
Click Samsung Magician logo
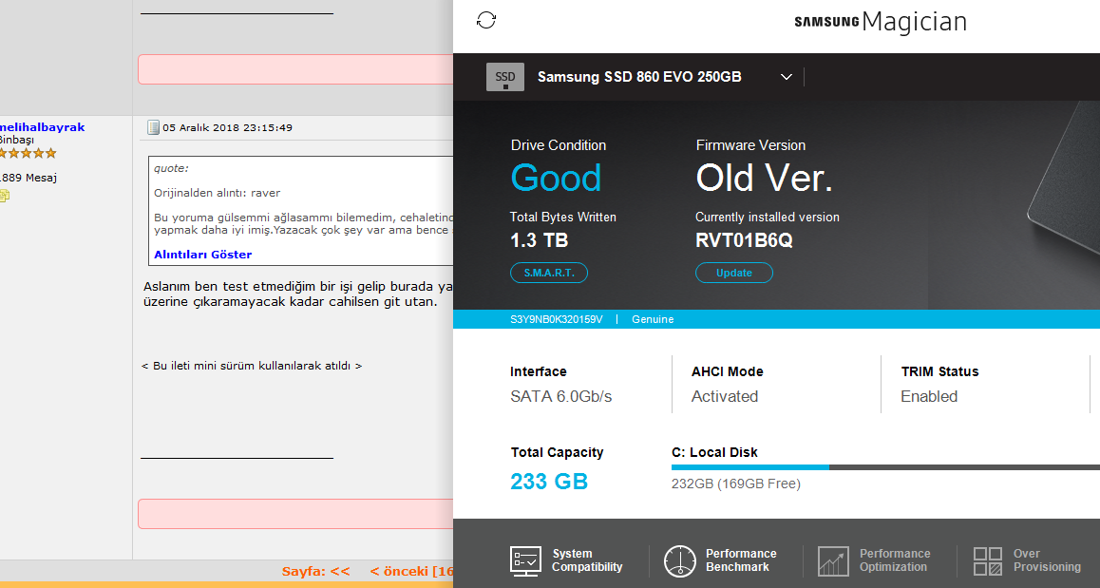tap(881, 22)
